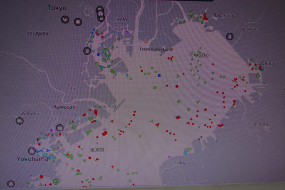Open the truck icon below Kohoku
The height and width of the screenshot is (190, 285).
tap(19, 121)
